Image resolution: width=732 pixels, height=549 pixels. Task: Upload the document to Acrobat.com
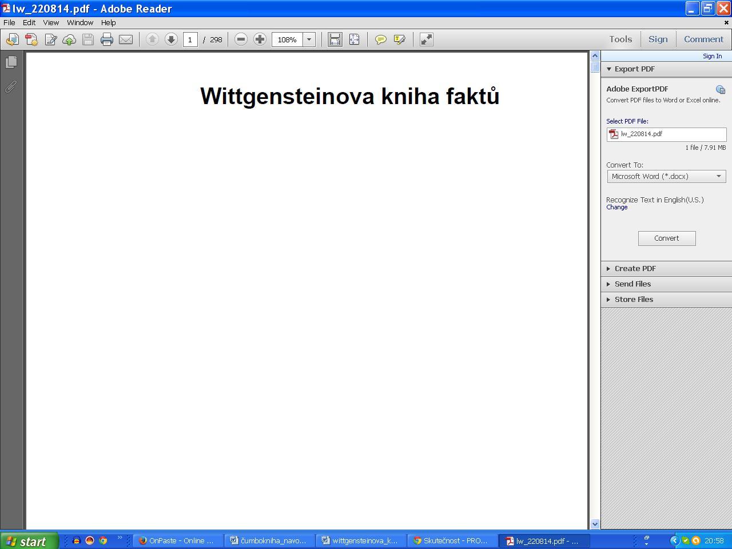coord(70,39)
